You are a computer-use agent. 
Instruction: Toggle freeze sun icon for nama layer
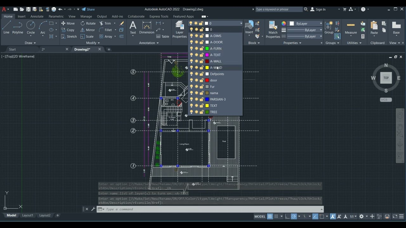[196, 93]
